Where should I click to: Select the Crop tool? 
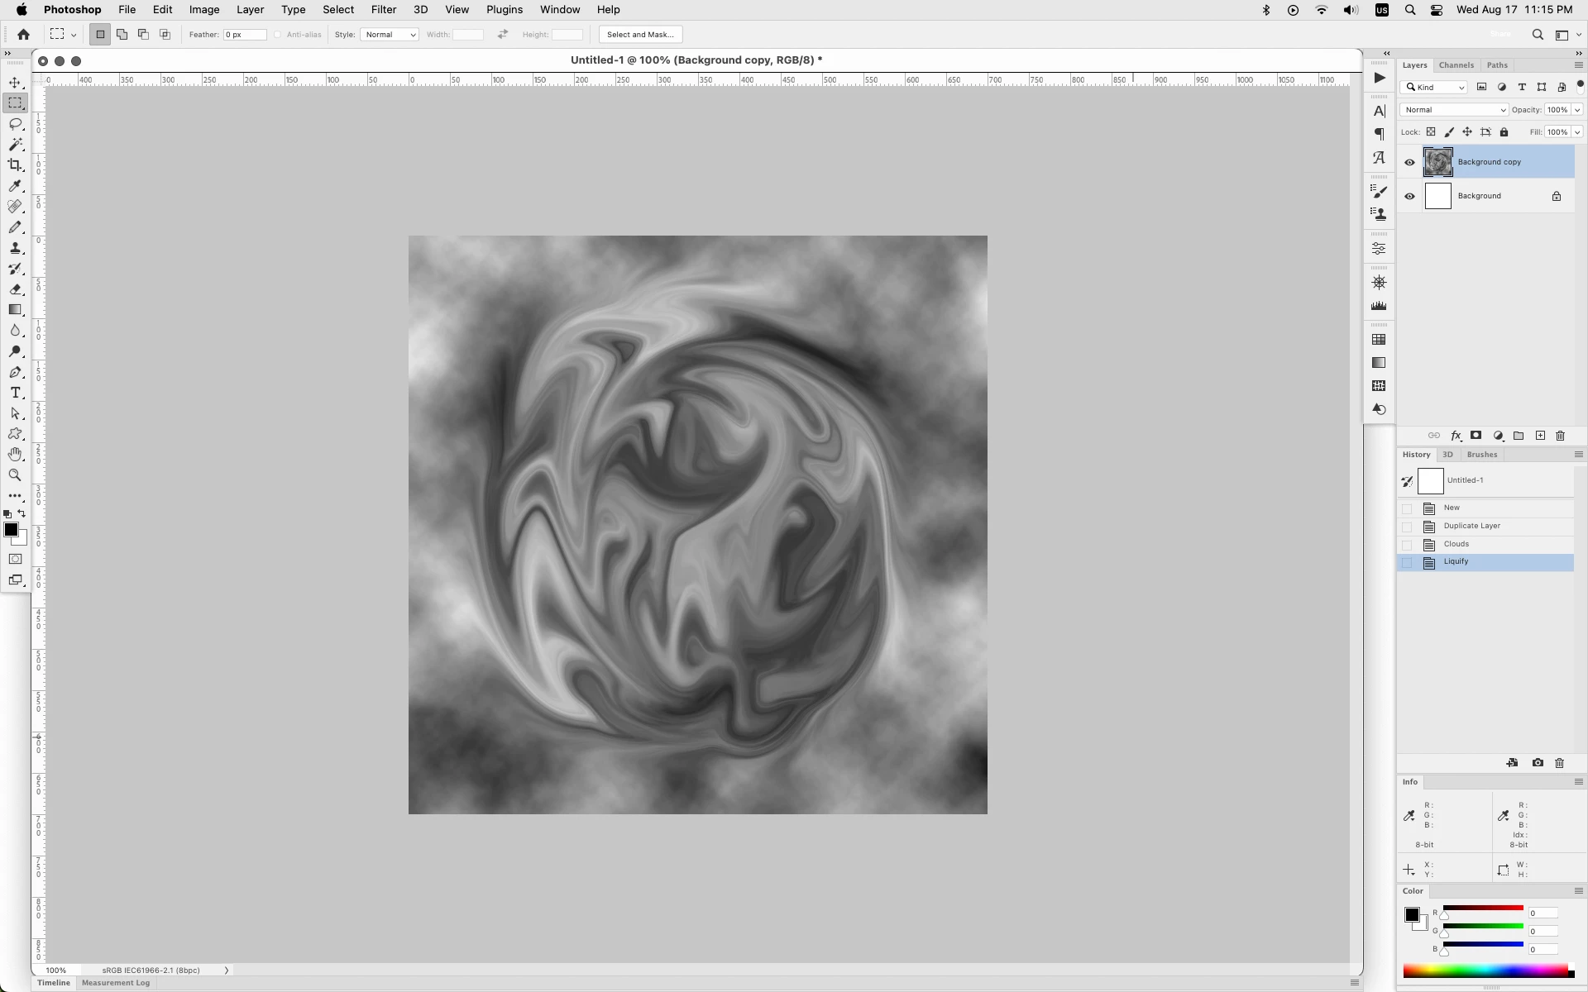point(15,165)
